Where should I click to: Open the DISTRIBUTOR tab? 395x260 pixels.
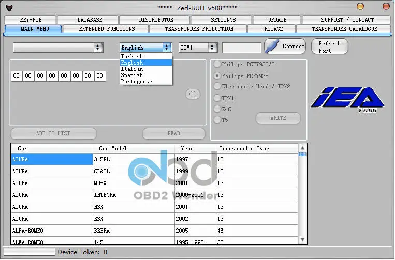[154, 20]
